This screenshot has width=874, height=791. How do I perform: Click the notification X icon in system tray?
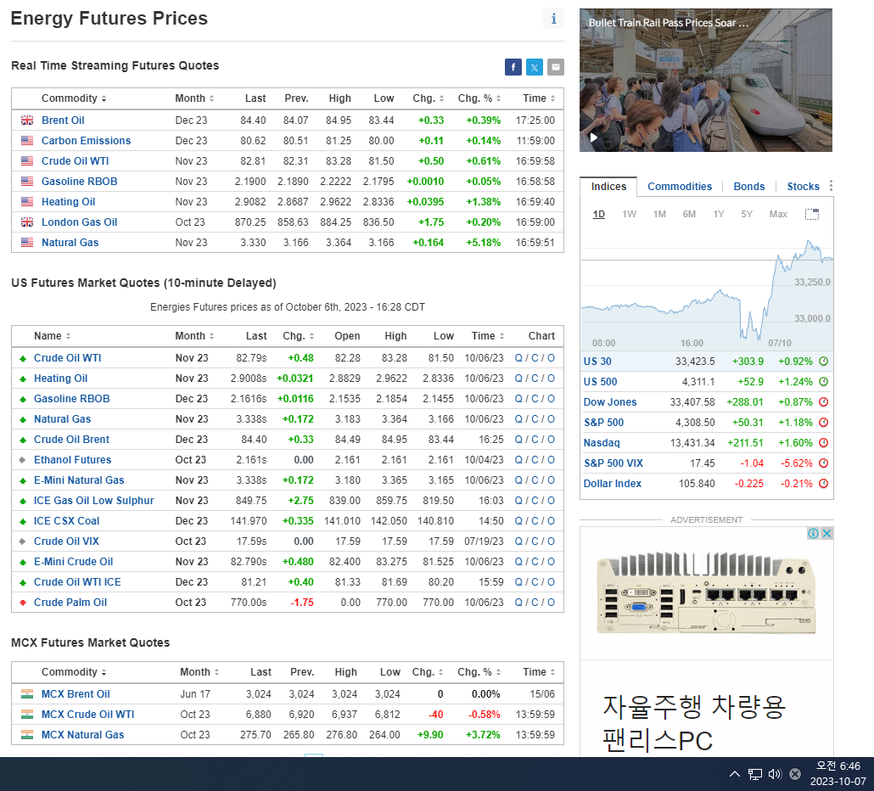pos(795,774)
